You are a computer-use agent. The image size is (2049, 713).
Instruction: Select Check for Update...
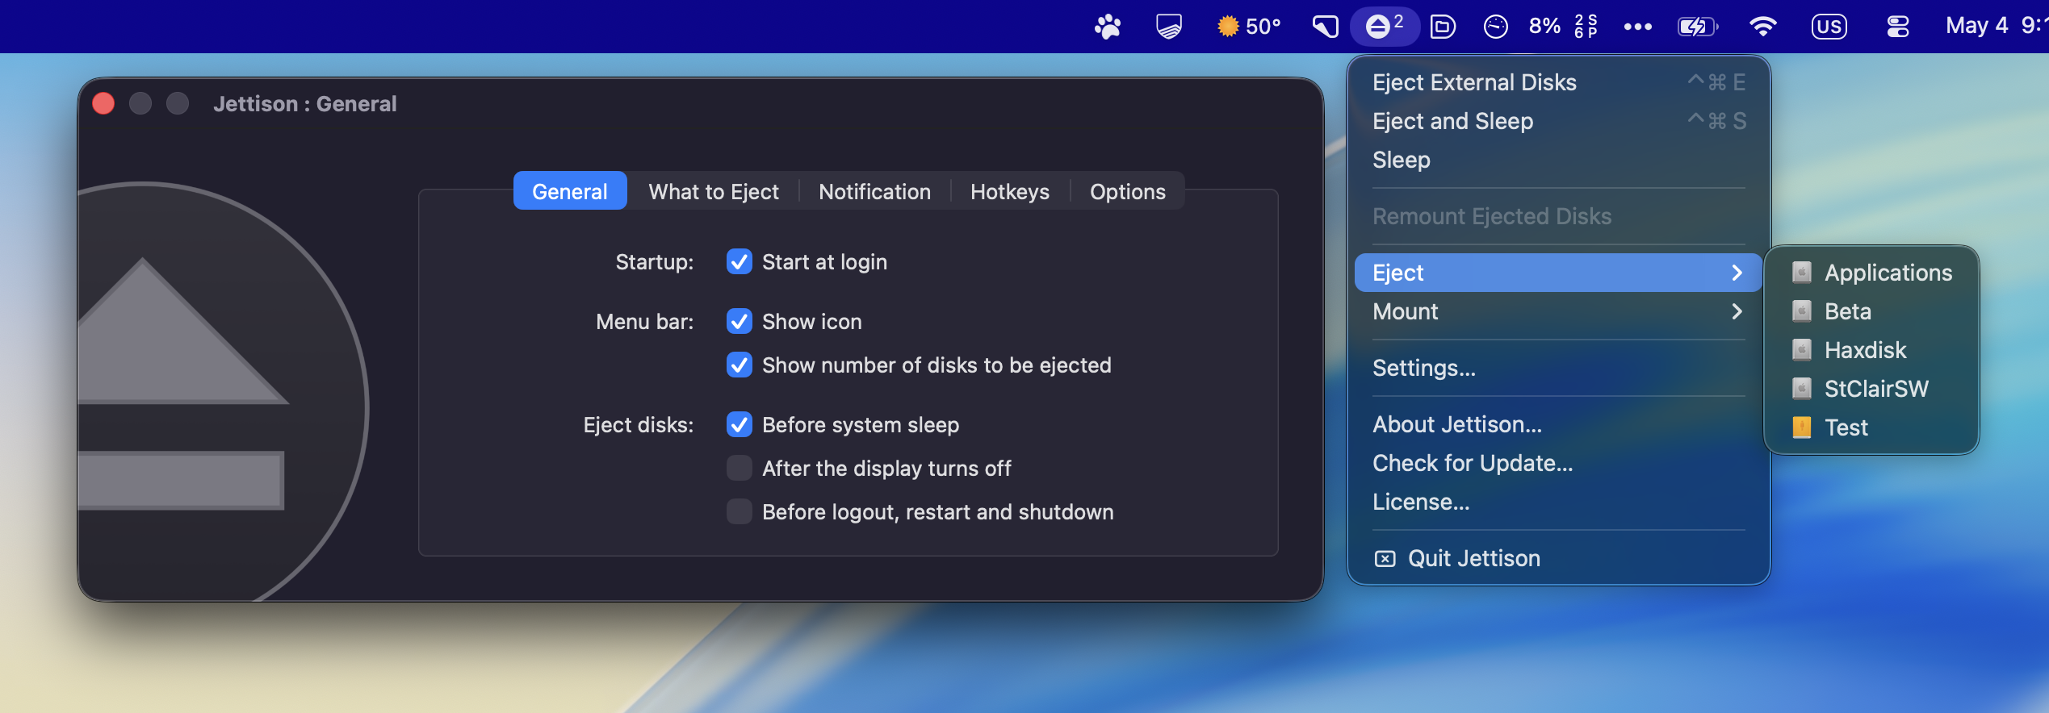(x=1557, y=463)
